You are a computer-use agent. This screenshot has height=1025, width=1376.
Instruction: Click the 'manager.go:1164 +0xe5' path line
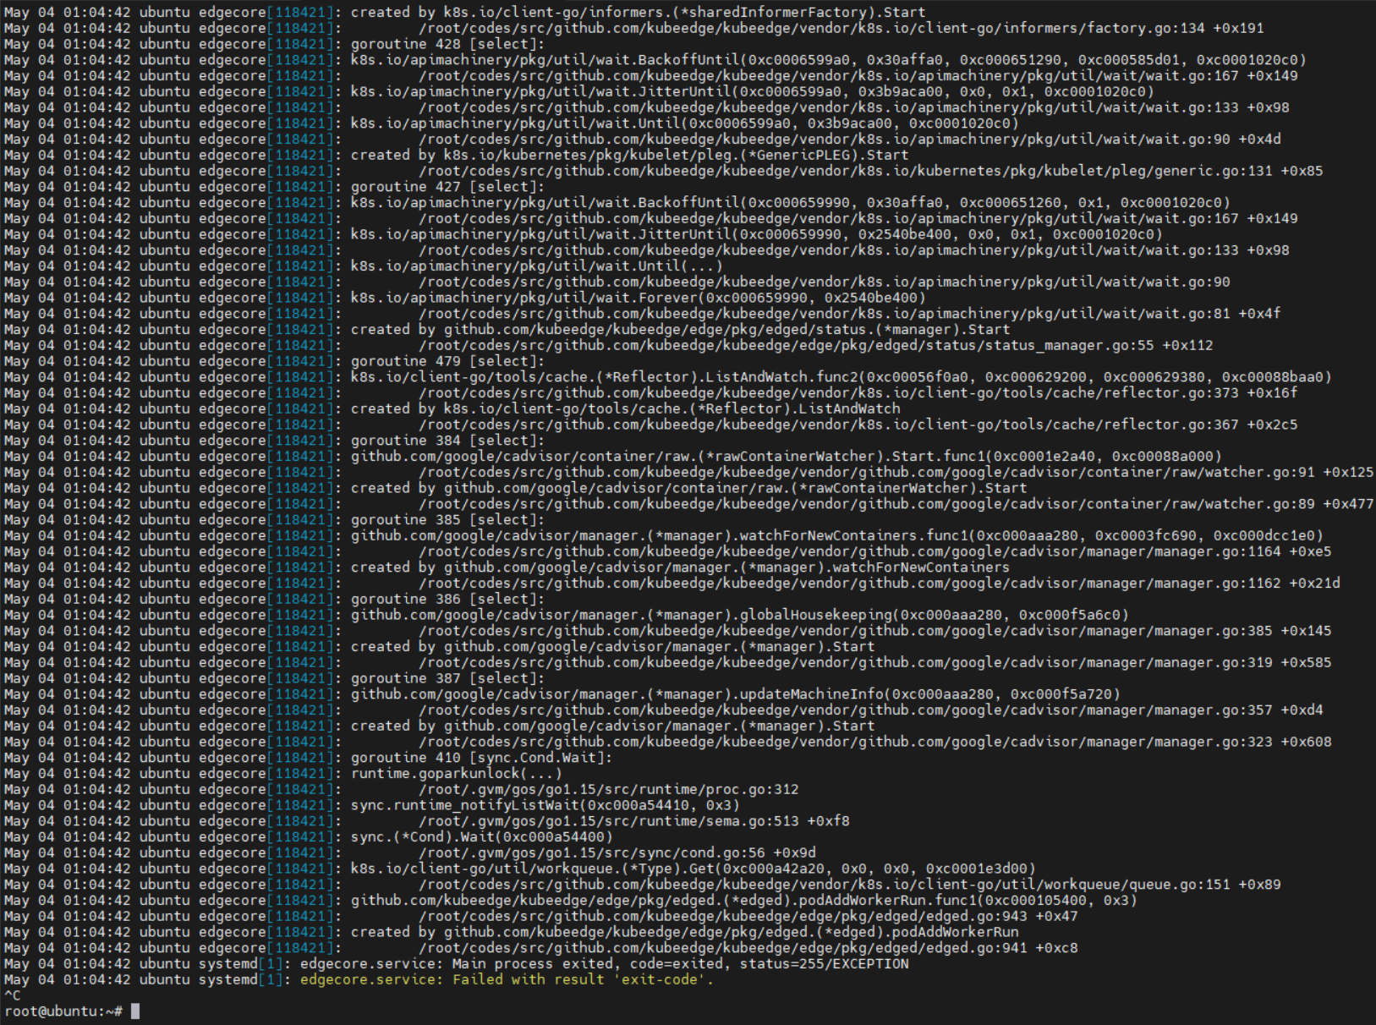668,551
